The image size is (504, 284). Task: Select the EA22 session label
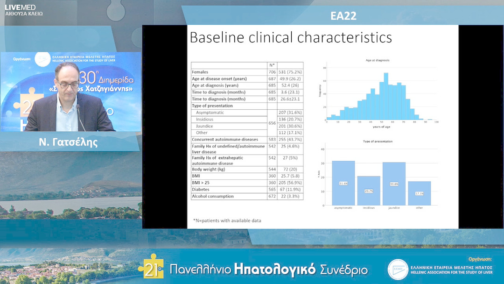[343, 16]
